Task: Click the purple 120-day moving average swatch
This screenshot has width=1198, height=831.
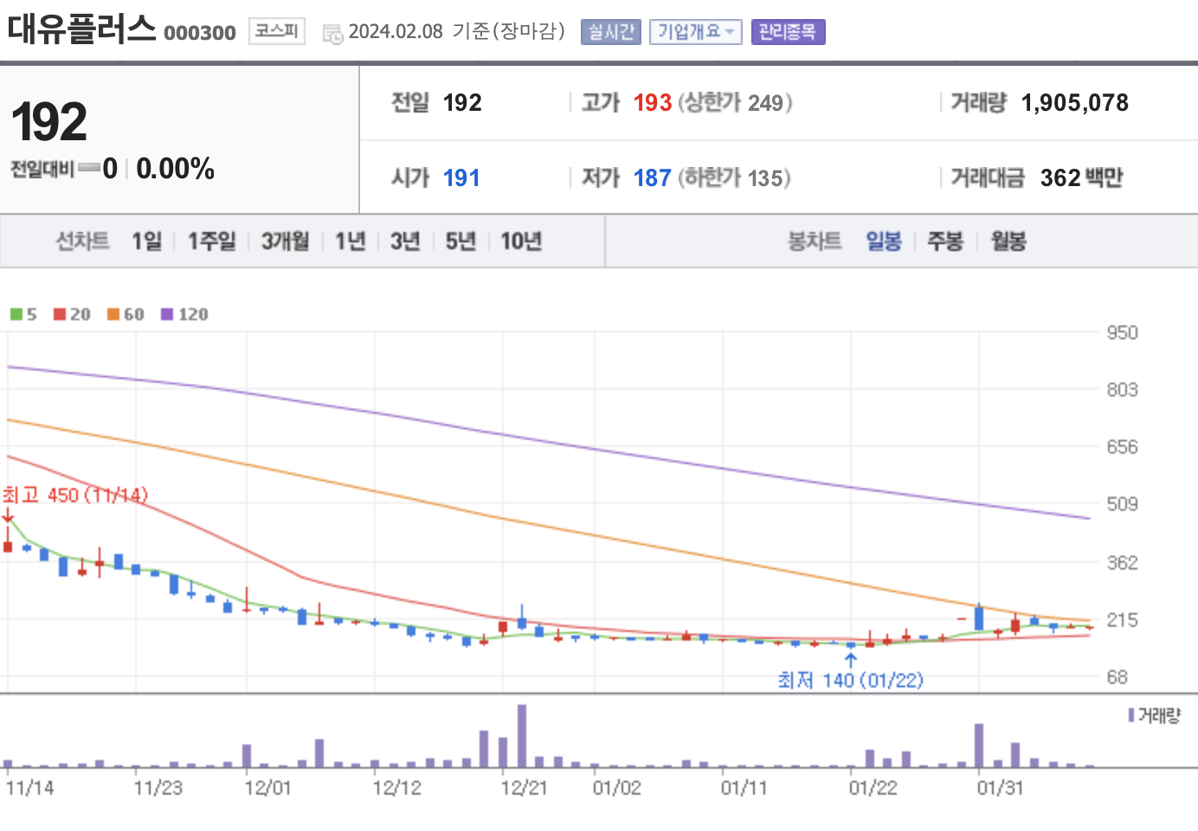Action: tap(167, 314)
